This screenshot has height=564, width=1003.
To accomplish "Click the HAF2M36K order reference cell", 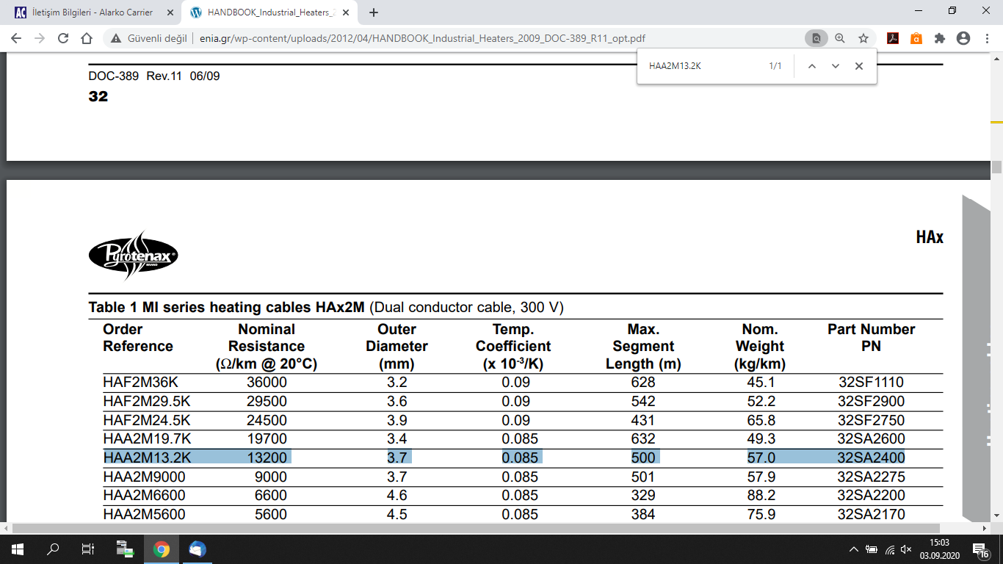I will [141, 383].
